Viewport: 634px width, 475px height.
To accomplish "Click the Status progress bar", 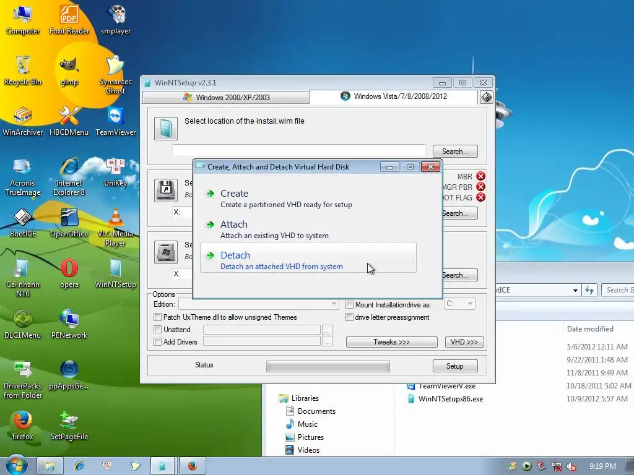I will point(328,366).
